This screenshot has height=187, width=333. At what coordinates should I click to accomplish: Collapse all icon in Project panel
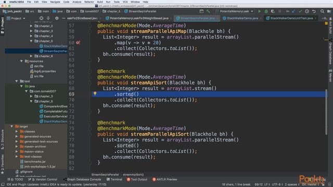(48, 18)
